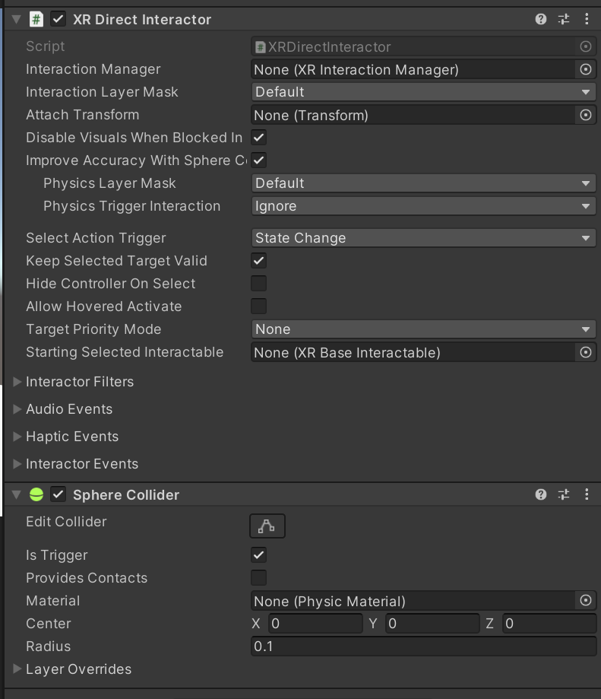Open XR Direct Interactor preset selector

[564, 19]
